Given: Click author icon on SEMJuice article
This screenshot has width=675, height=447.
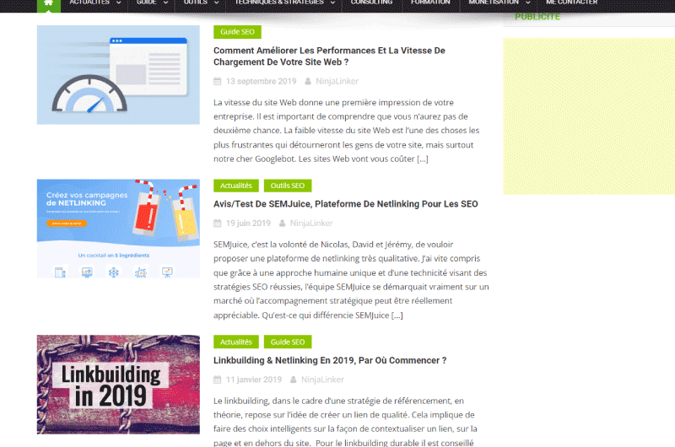Looking at the screenshot, I should point(283,223).
